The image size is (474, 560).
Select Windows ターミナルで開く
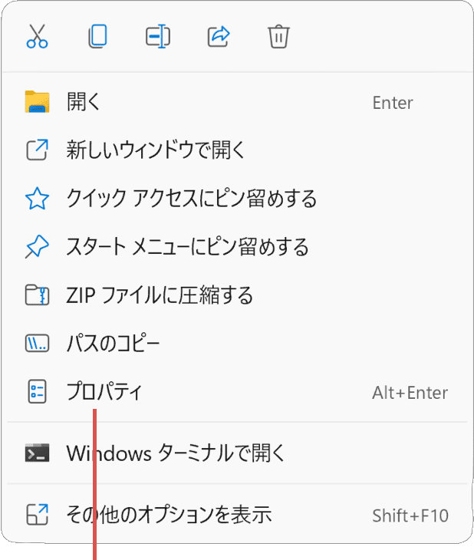[x=237, y=453]
